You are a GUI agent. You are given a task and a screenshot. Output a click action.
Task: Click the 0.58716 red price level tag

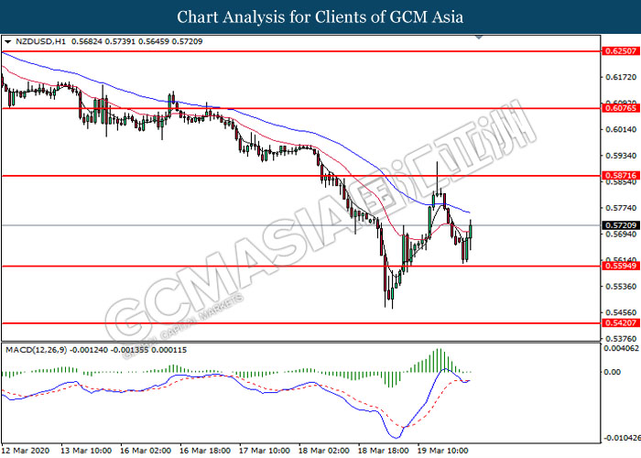(617, 175)
